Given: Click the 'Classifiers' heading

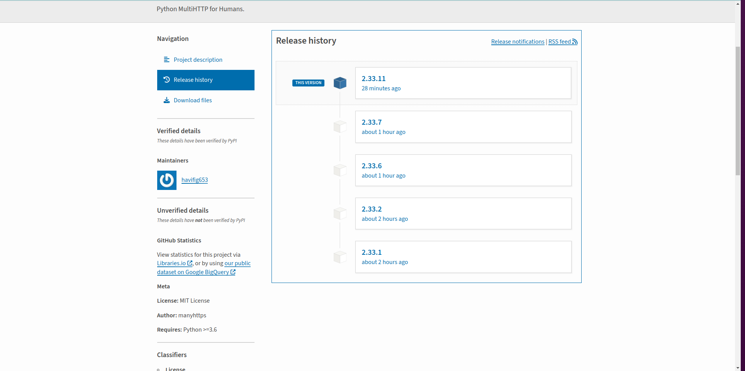Looking at the screenshot, I should pyautogui.click(x=172, y=355).
